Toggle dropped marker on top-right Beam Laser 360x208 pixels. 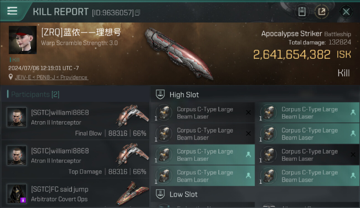[353, 112]
